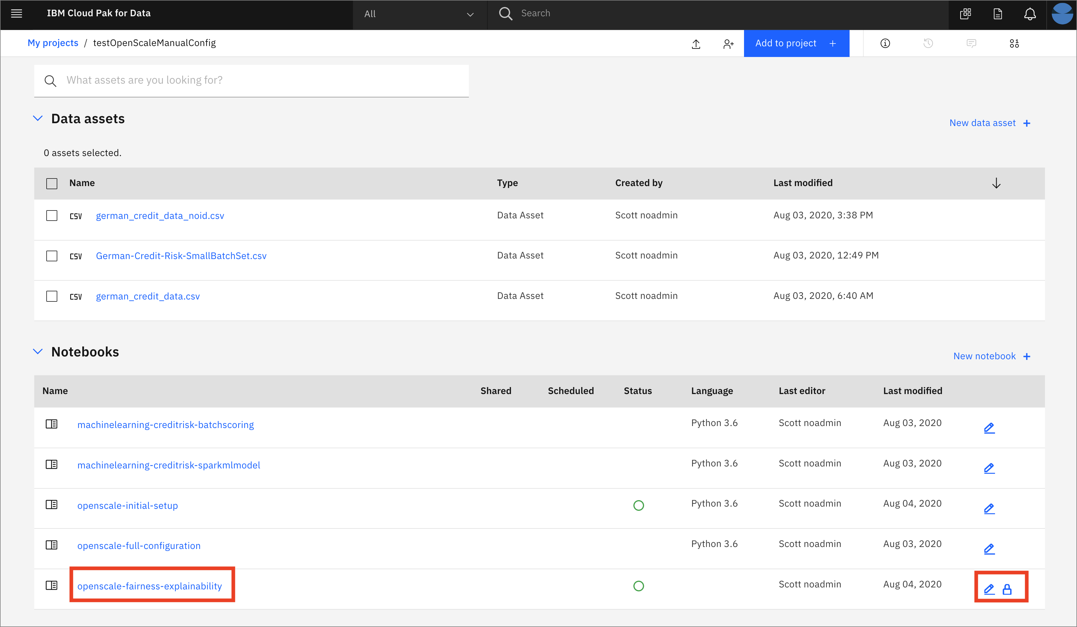
Task: Collapse the Notebooks section
Action: point(38,351)
